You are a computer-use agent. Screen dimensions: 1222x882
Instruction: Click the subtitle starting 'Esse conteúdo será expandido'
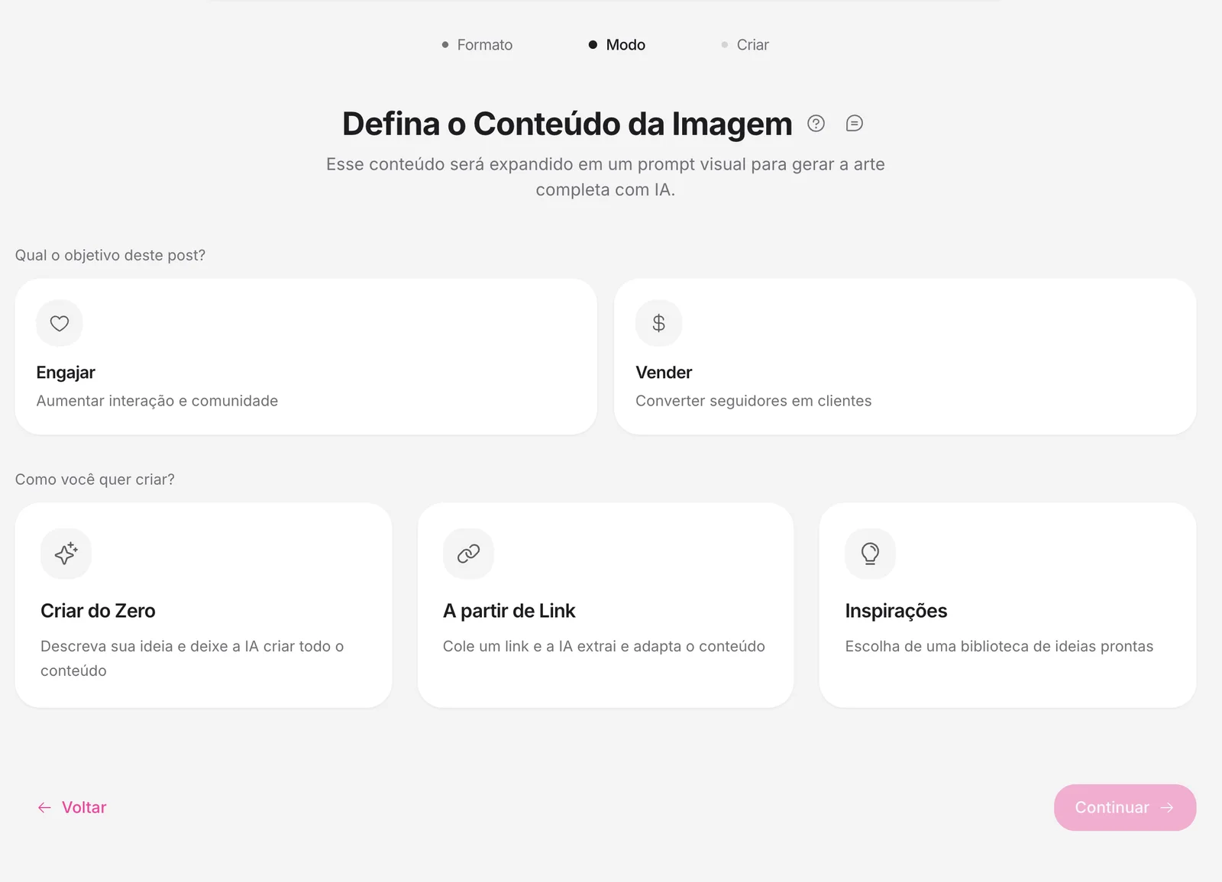(x=606, y=176)
